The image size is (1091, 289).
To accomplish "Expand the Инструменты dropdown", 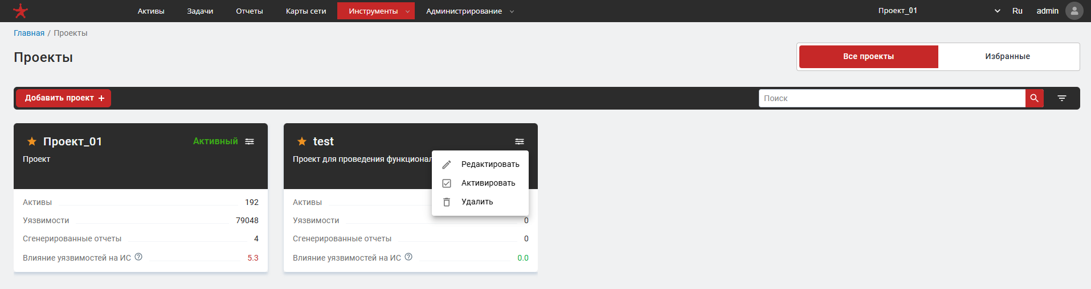I will point(376,11).
